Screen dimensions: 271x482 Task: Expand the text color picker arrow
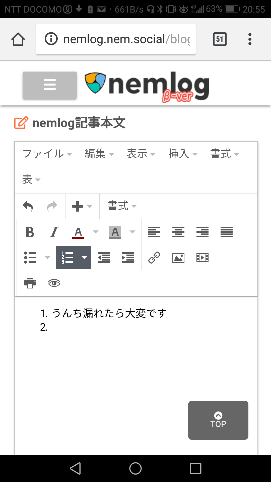pos(96,232)
